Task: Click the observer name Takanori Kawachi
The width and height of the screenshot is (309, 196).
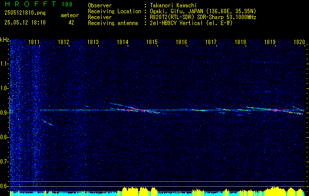Action: click(x=173, y=5)
